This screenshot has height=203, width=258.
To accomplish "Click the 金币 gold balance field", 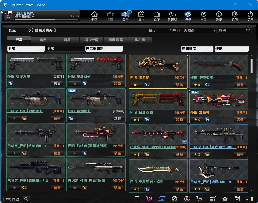I will (164, 30).
